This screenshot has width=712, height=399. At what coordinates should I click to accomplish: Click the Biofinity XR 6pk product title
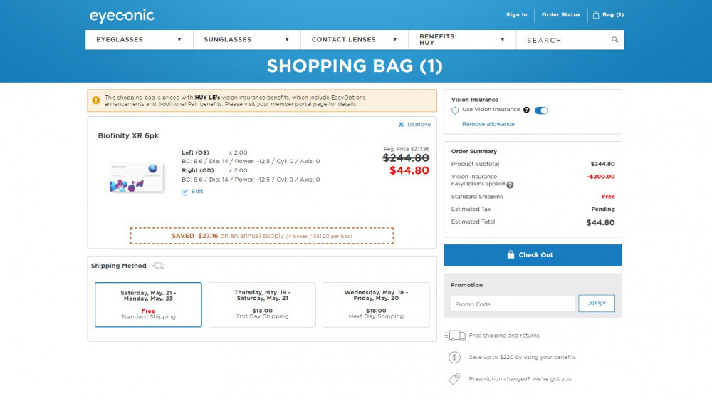coord(128,135)
